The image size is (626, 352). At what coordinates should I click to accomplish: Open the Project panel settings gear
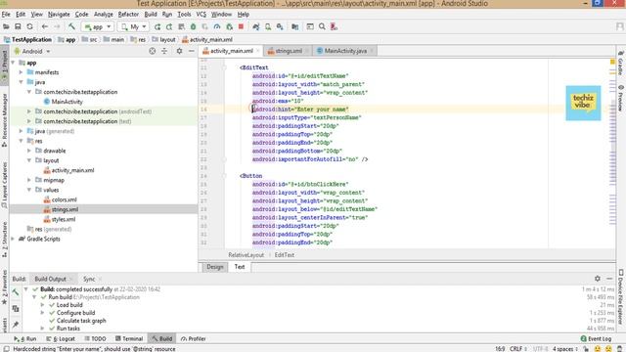pos(179,51)
